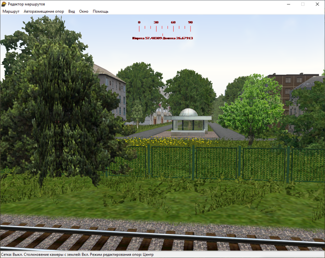325x258 pixels.
Task: Select the domed glass pavilion in viewport
Action: point(188,120)
